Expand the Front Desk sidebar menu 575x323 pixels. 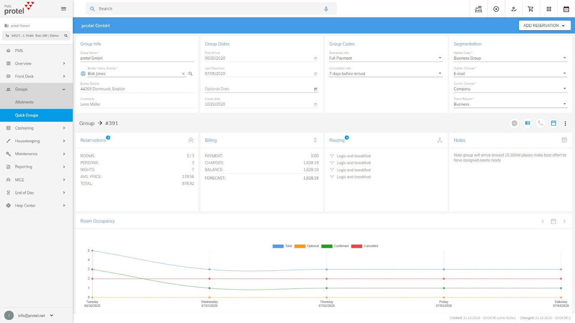36,76
